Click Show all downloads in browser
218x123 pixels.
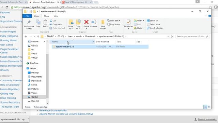coord(206,120)
